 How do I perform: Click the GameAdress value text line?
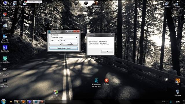click(99, 44)
